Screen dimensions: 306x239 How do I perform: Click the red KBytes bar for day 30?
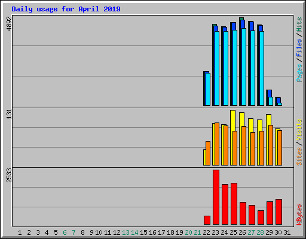point(279,212)
